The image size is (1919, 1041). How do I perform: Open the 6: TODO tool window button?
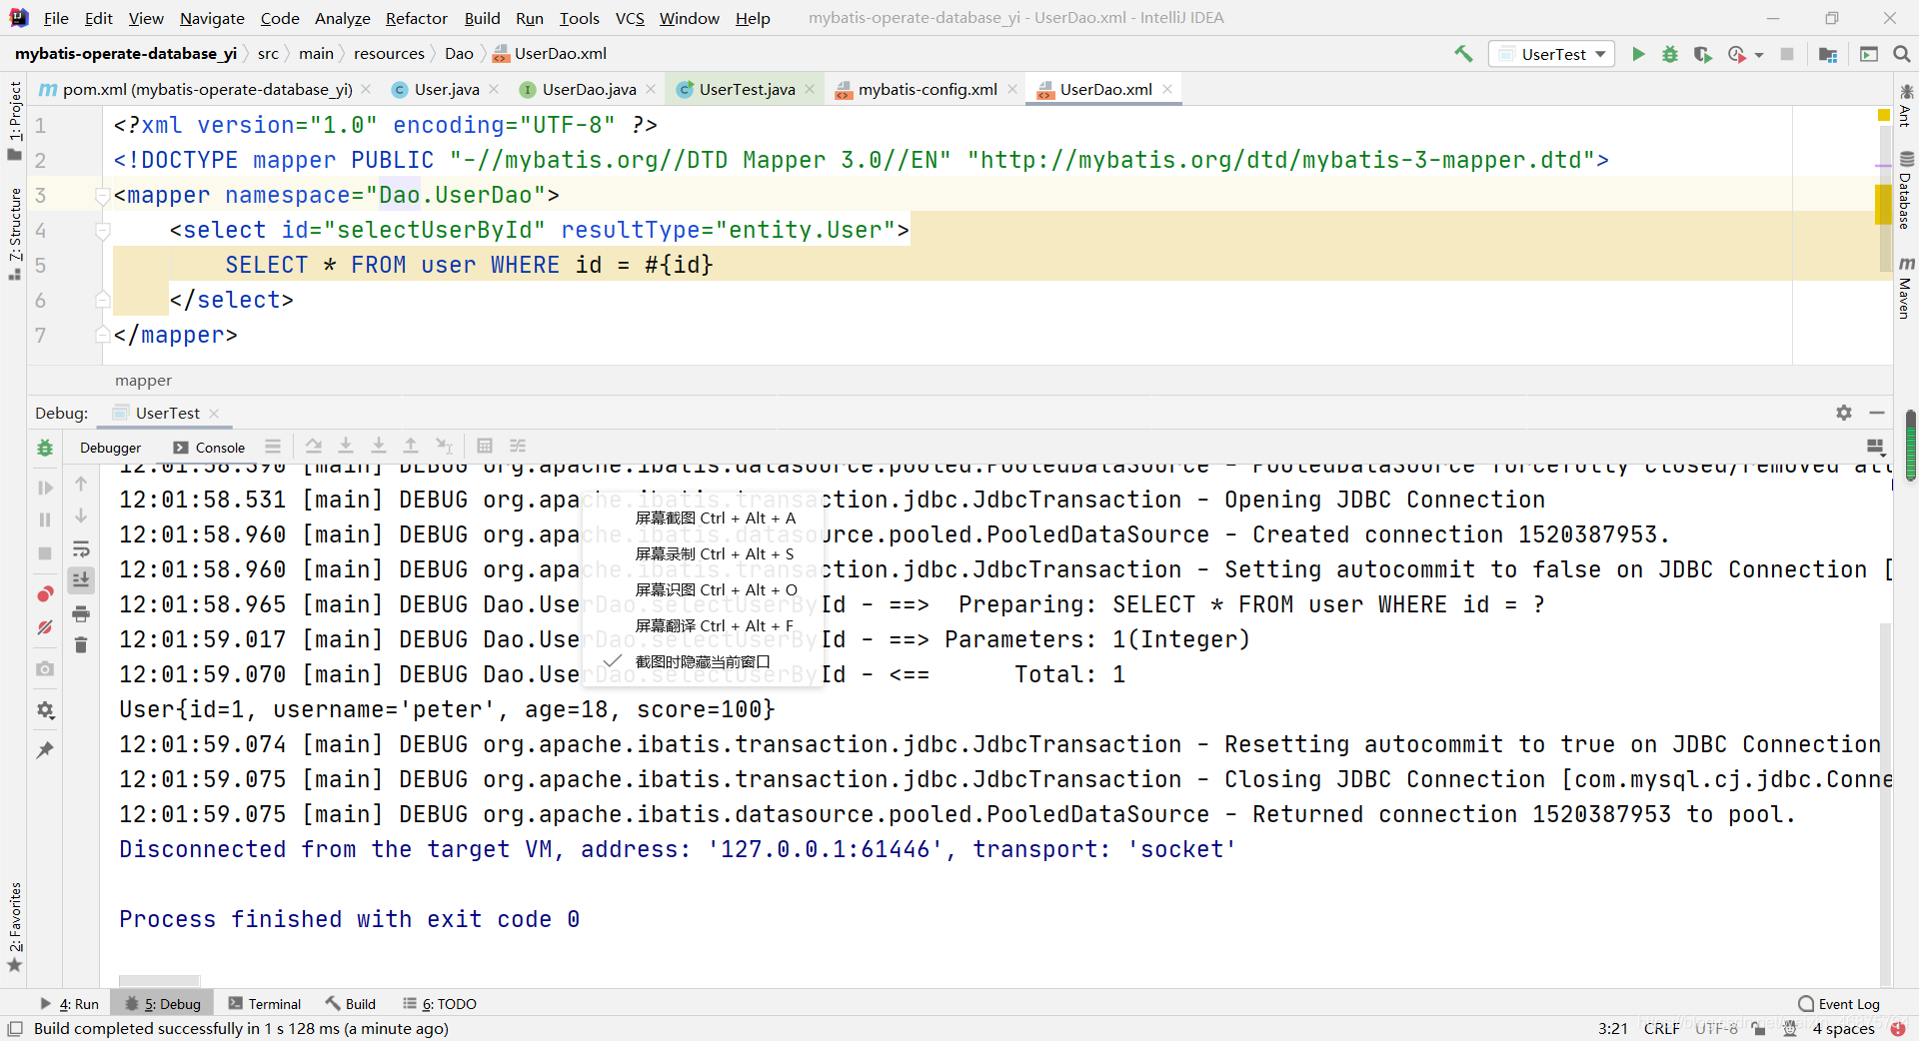pyautogui.click(x=440, y=1004)
